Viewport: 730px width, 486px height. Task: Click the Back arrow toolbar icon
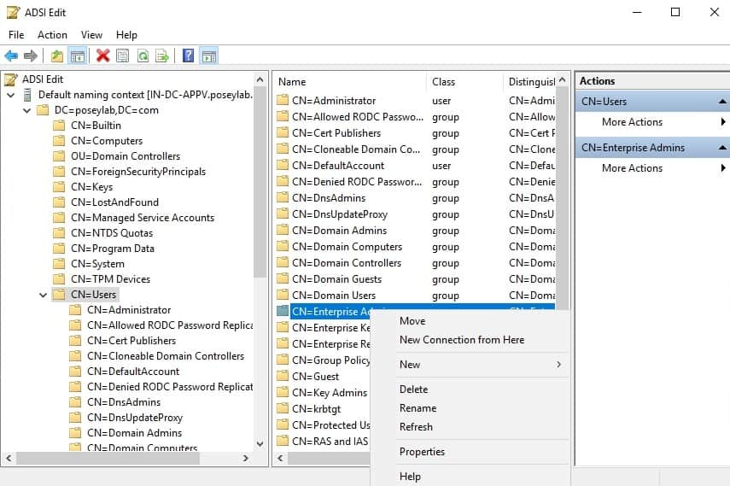pyautogui.click(x=11, y=56)
